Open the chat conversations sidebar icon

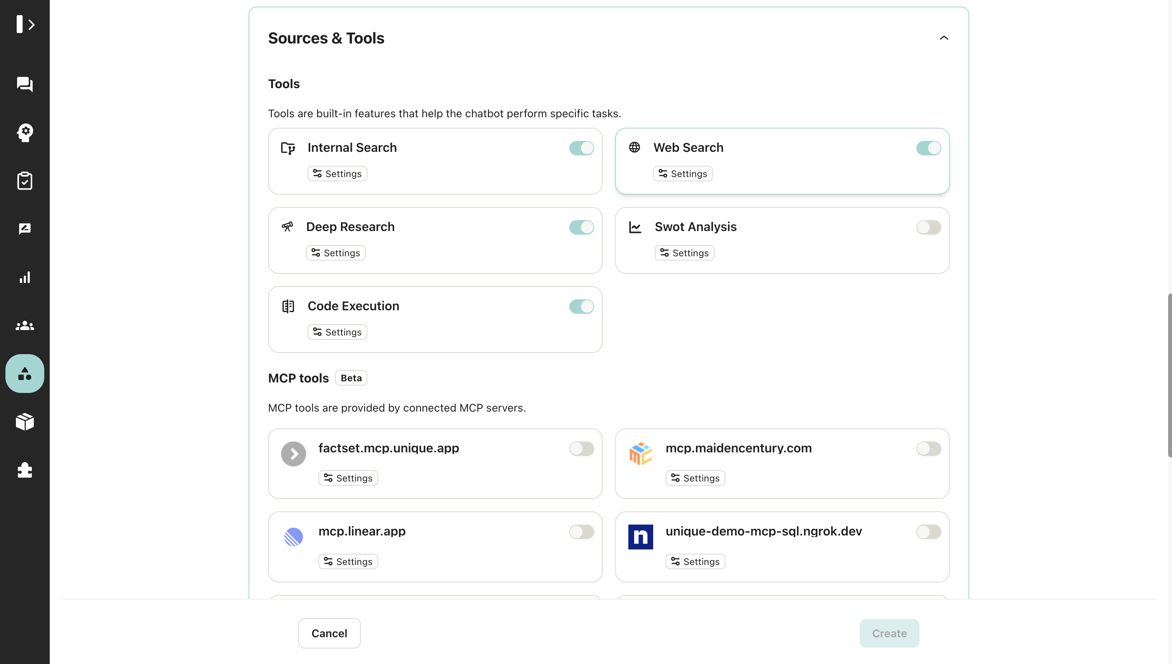(x=24, y=84)
